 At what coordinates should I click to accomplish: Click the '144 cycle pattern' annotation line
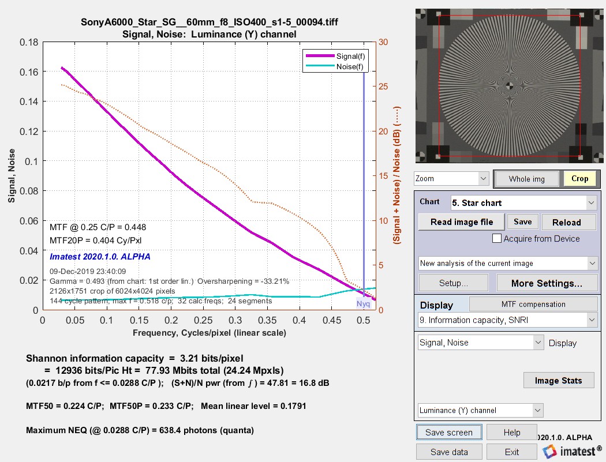(x=161, y=301)
